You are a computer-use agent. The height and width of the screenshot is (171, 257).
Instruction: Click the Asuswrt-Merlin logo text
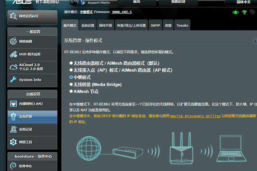pyautogui.click(x=99, y=3)
